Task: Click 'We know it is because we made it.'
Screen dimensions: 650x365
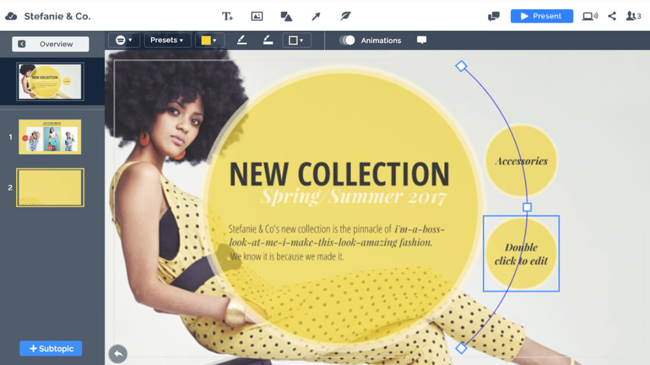Action: 287,257
